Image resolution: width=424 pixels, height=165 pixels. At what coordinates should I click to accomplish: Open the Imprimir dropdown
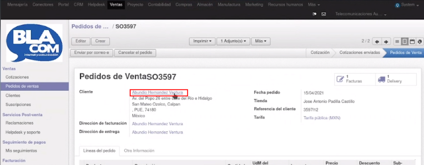(x=202, y=41)
